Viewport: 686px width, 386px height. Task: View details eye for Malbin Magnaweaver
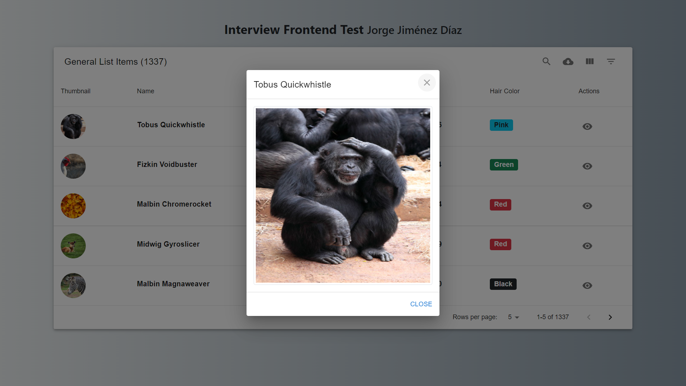tap(587, 286)
